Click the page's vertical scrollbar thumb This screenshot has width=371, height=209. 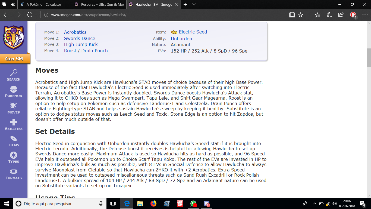[x=369, y=57]
